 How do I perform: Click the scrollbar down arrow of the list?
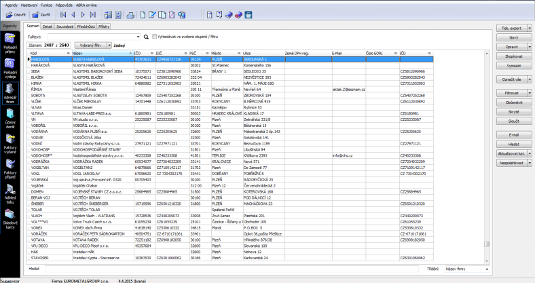[487, 261]
